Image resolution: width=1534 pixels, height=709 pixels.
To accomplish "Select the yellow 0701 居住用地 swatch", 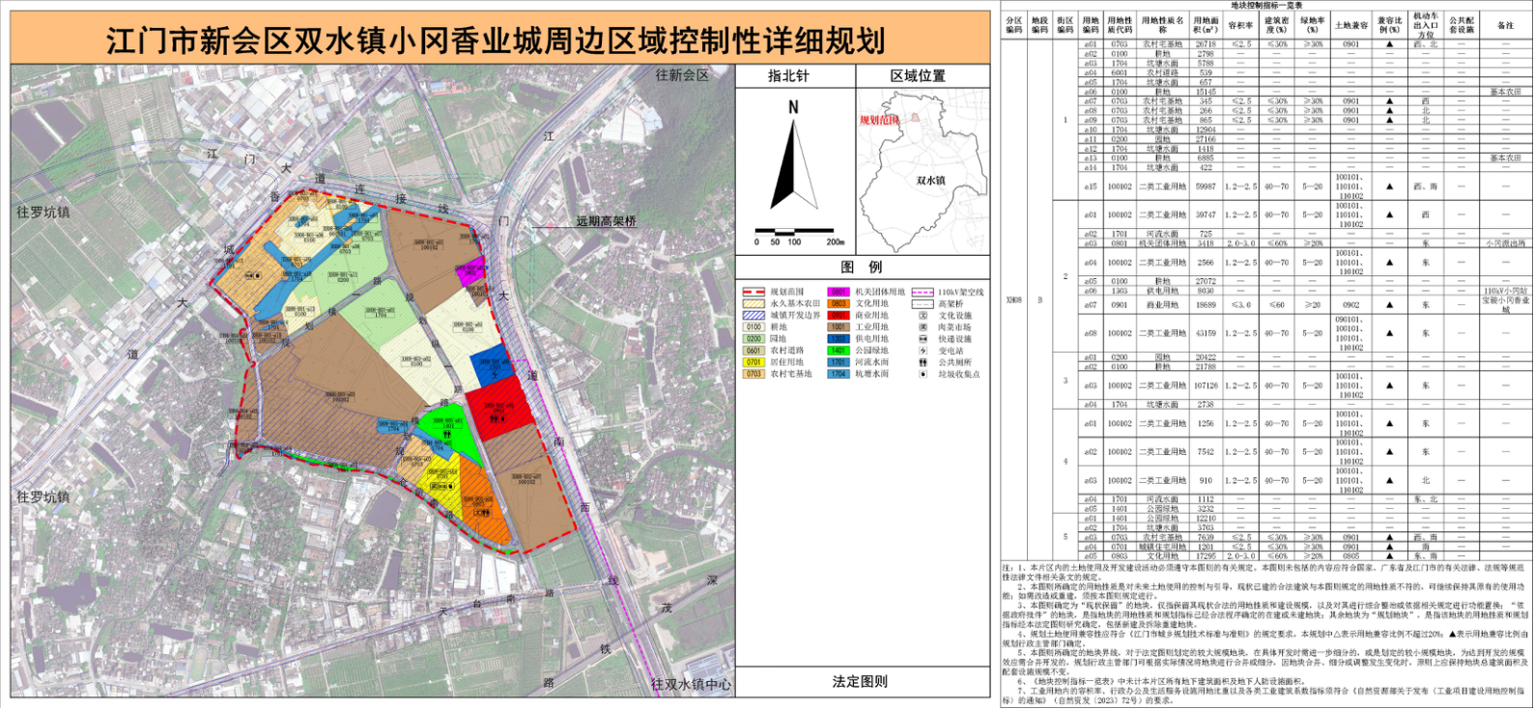I will point(753,362).
